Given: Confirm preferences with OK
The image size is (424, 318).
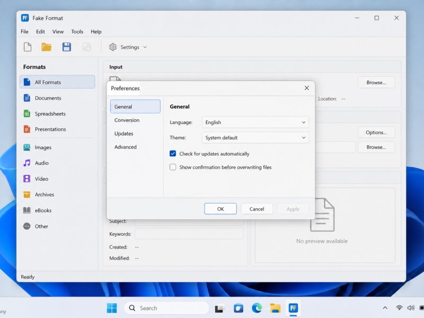Looking at the screenshot, I should click(x=220, y=209).
